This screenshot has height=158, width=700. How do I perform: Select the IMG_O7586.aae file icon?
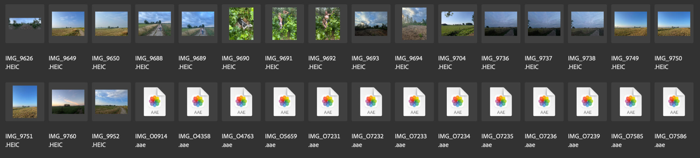674,102
